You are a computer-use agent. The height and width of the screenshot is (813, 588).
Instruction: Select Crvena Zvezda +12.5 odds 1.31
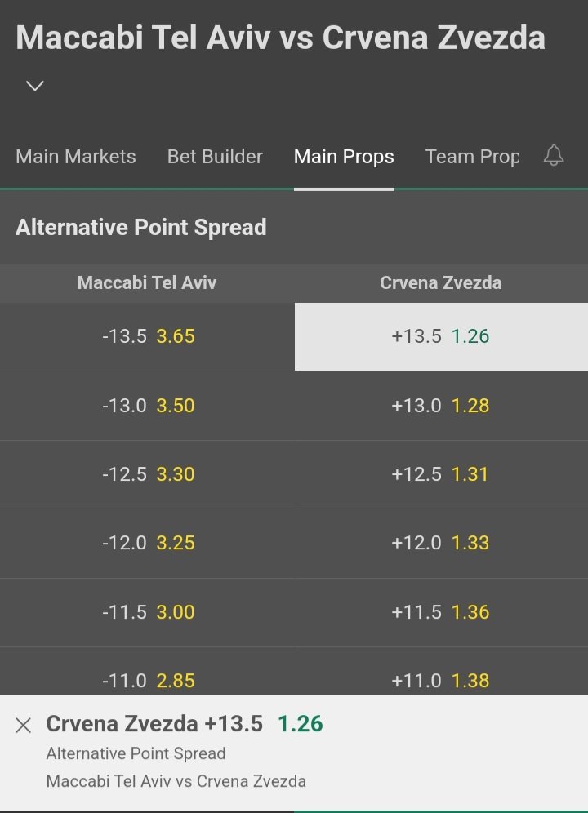(x=441, y=474)
